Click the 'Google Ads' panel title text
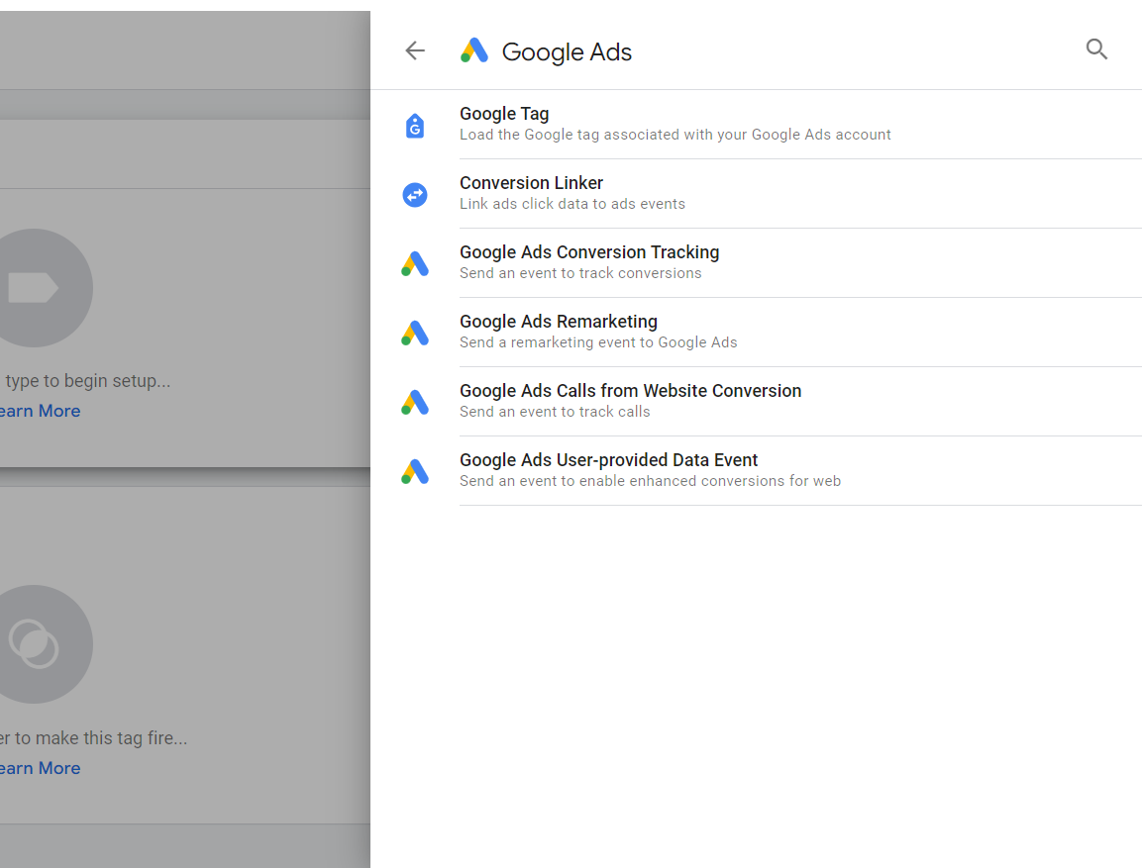This screenshot has height=868, width=1142. (567, 51)
